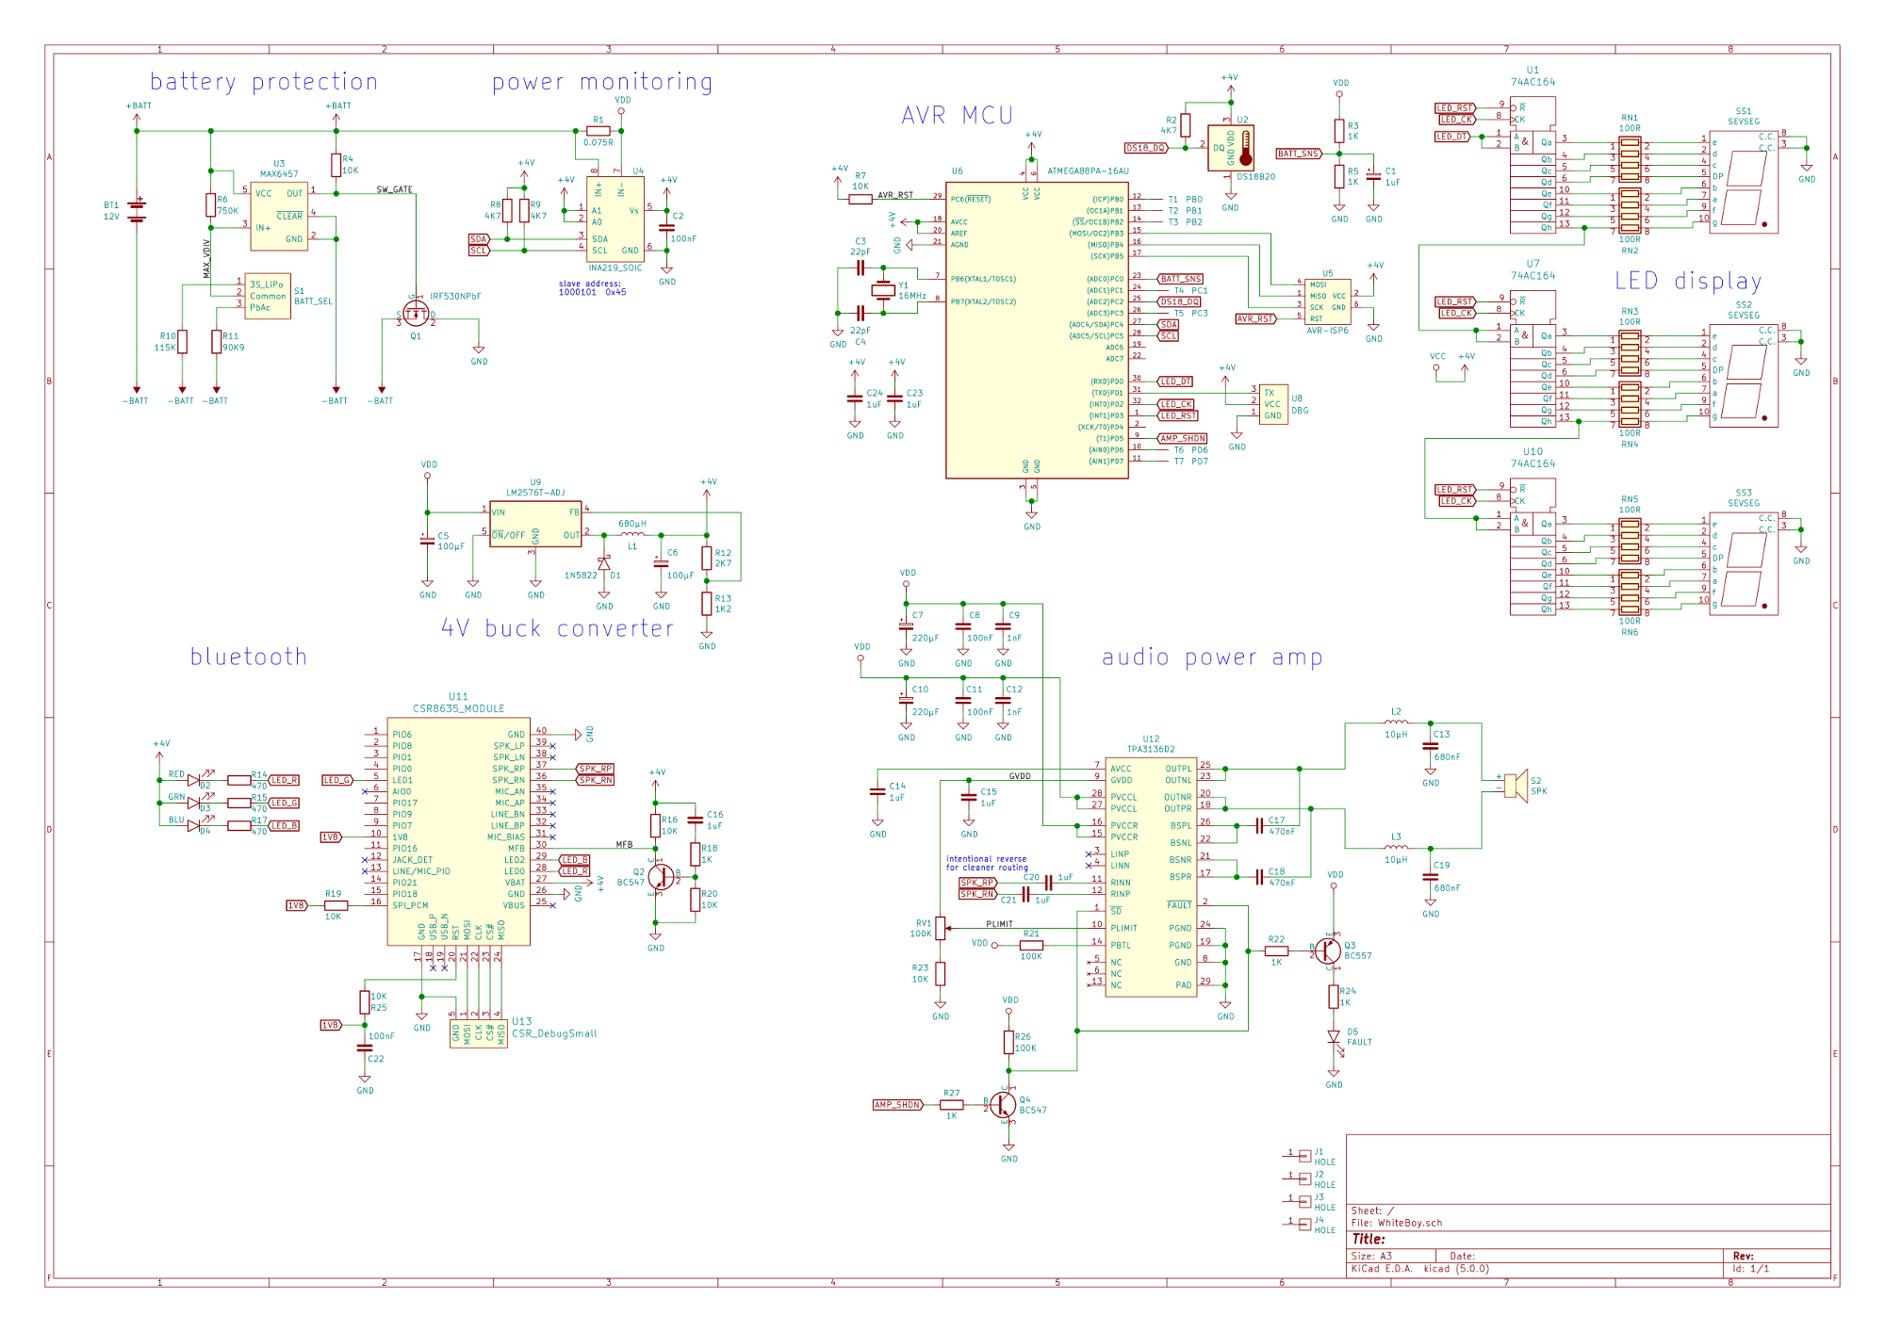Click the 'Rev:' title block field

pyautogui.click(x=1744, y=1256)
